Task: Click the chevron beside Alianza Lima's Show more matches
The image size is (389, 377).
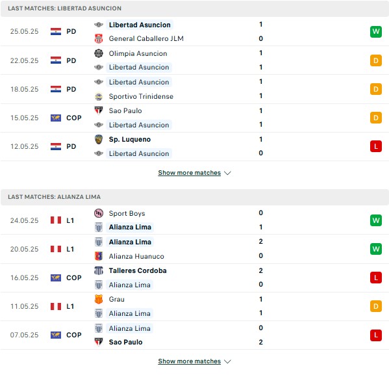Action: click(227, 361)
